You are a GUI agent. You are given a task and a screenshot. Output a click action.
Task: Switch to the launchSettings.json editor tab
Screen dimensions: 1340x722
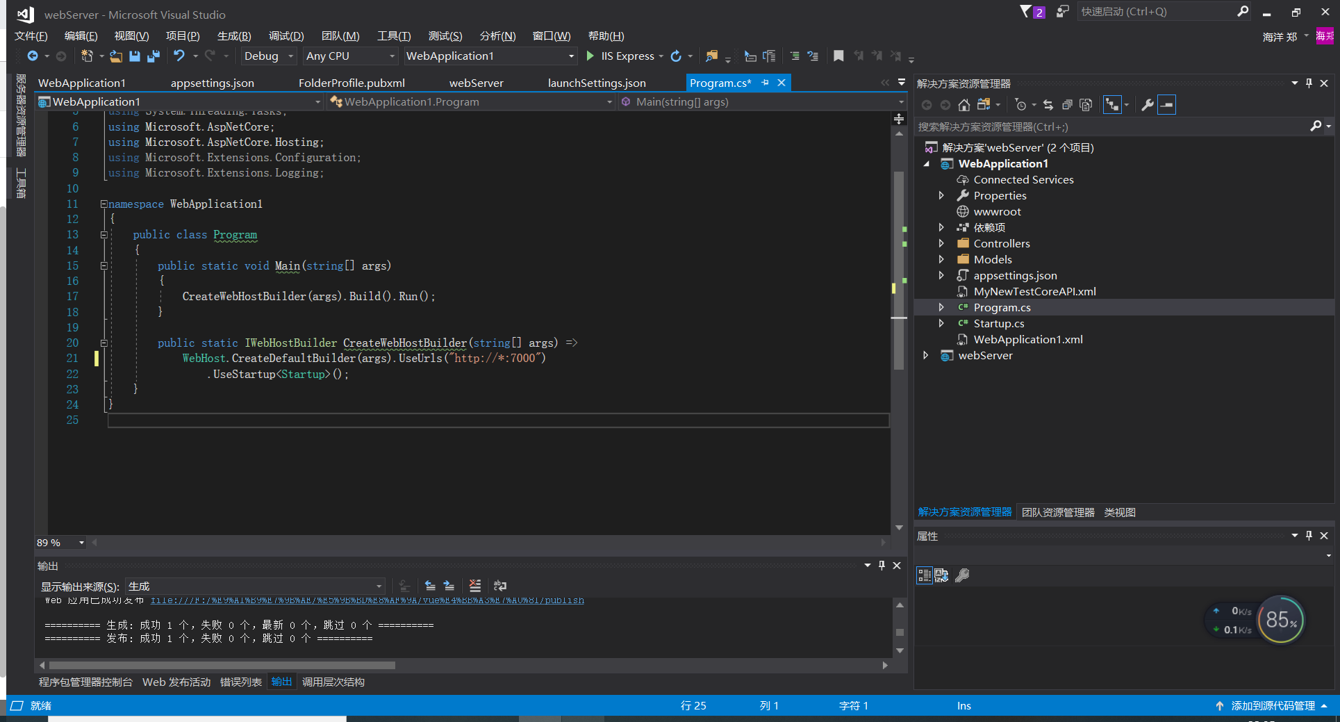597,83
